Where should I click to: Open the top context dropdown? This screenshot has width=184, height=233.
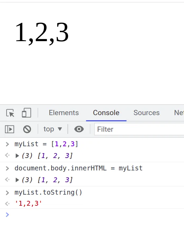point(53,129)
